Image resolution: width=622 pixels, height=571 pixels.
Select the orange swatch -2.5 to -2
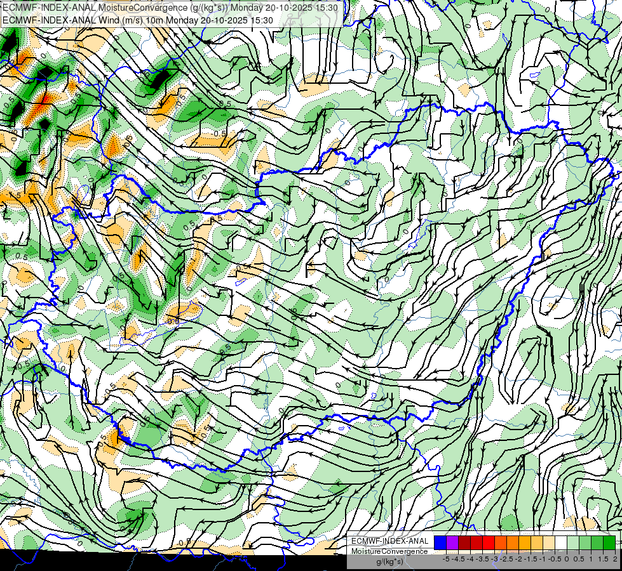click(x=513, y=542)
